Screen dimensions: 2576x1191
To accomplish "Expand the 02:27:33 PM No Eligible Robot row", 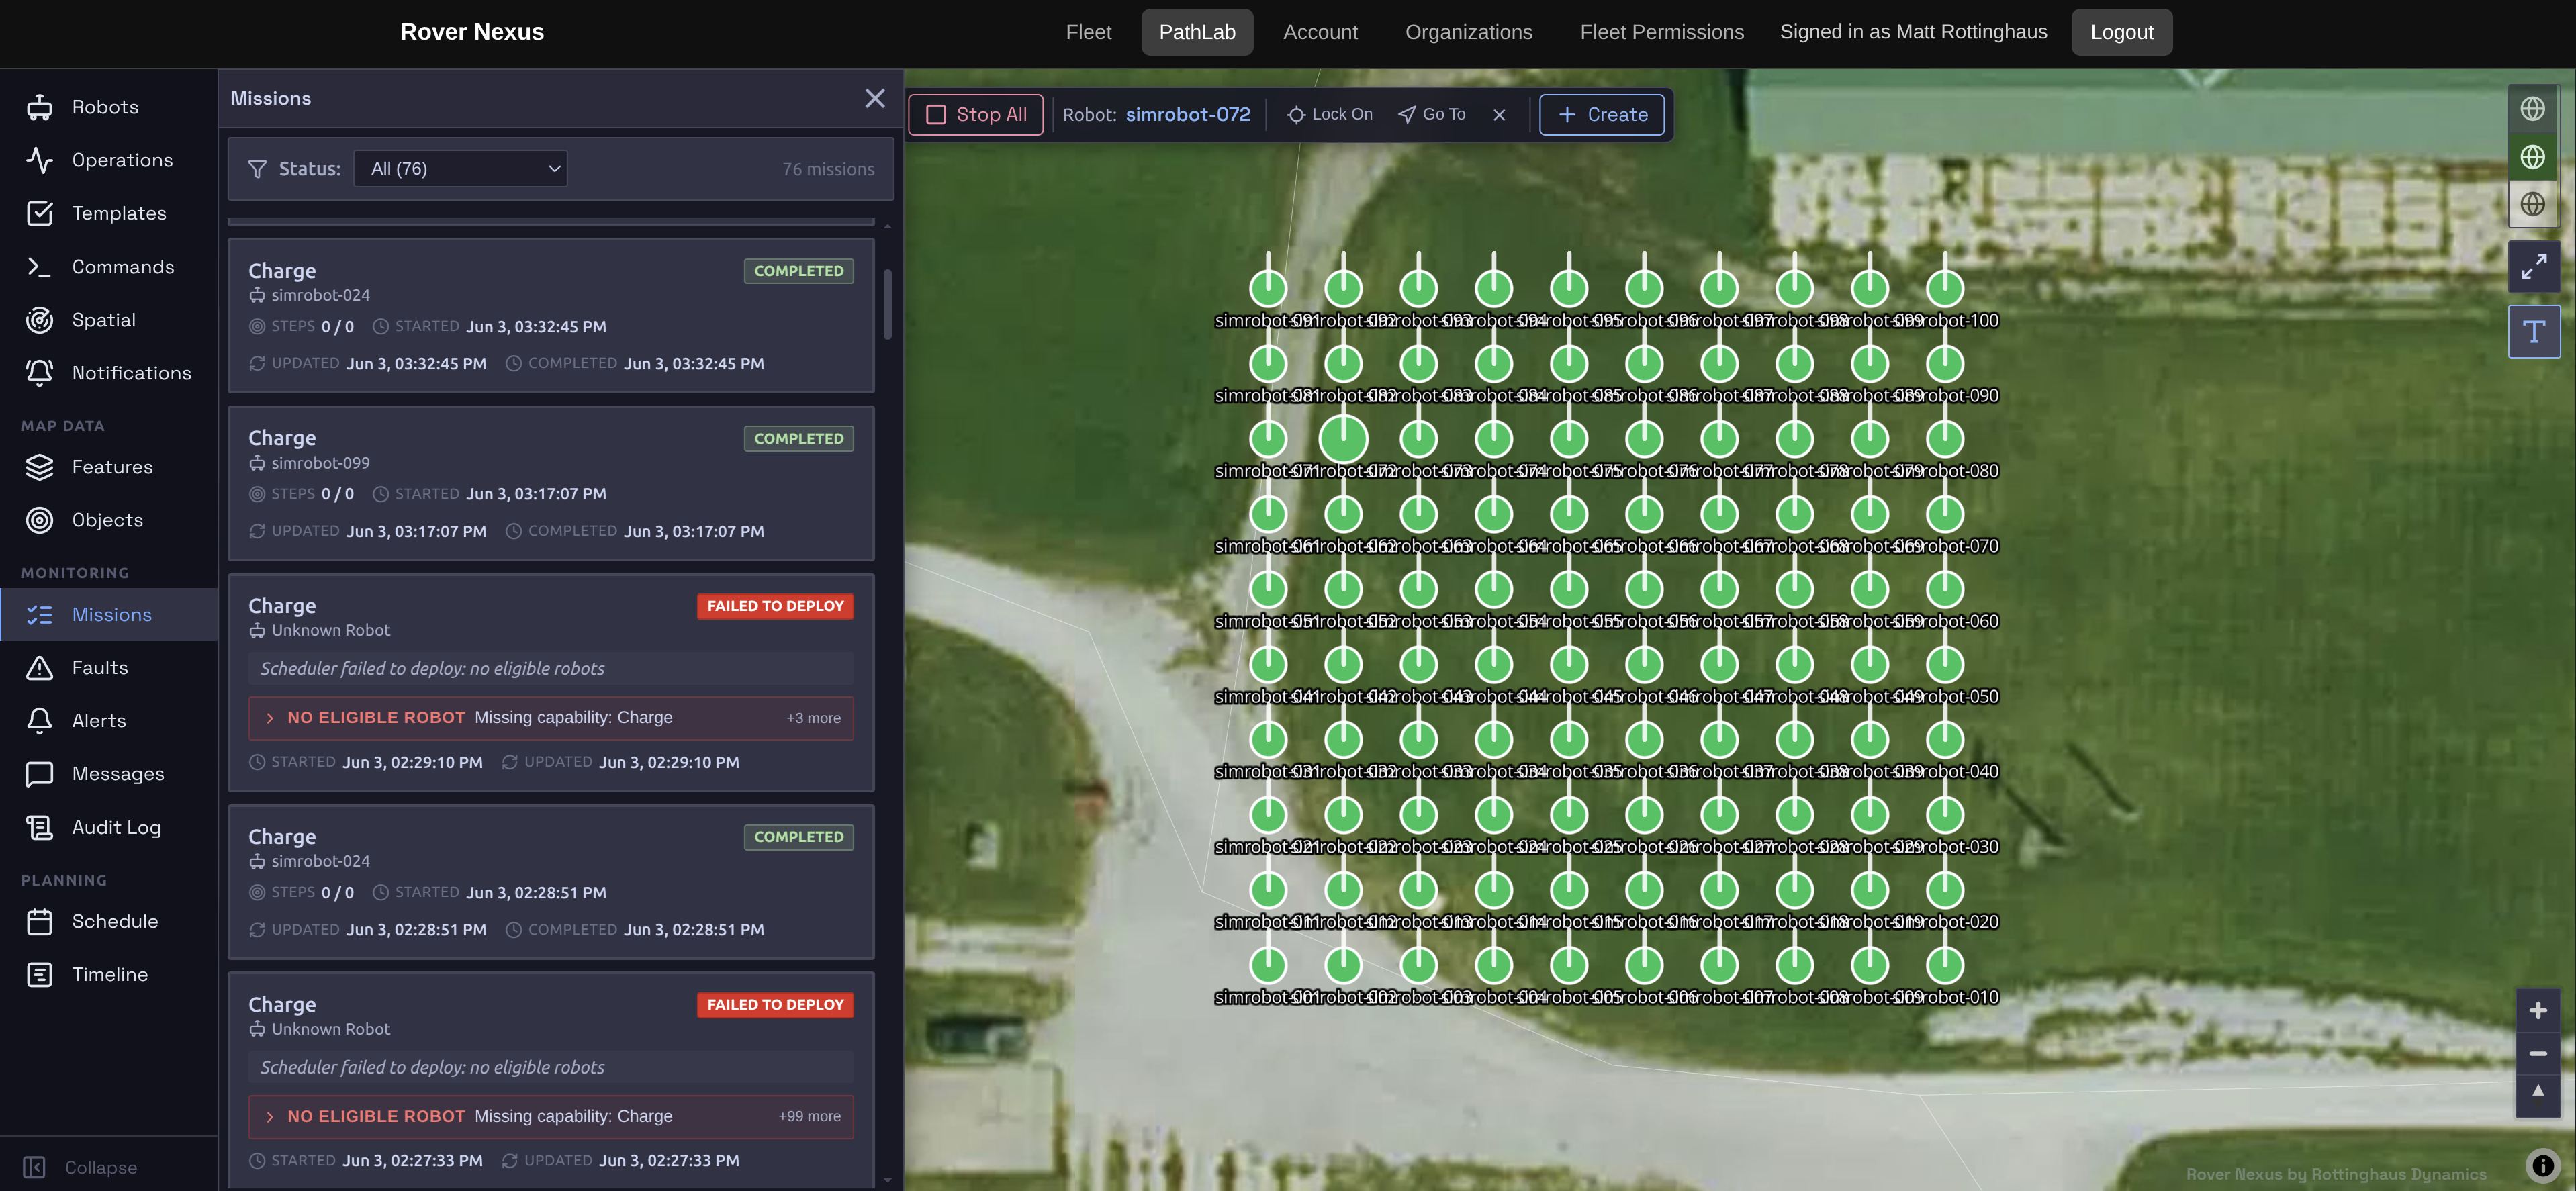I will tap(551, 1116).
